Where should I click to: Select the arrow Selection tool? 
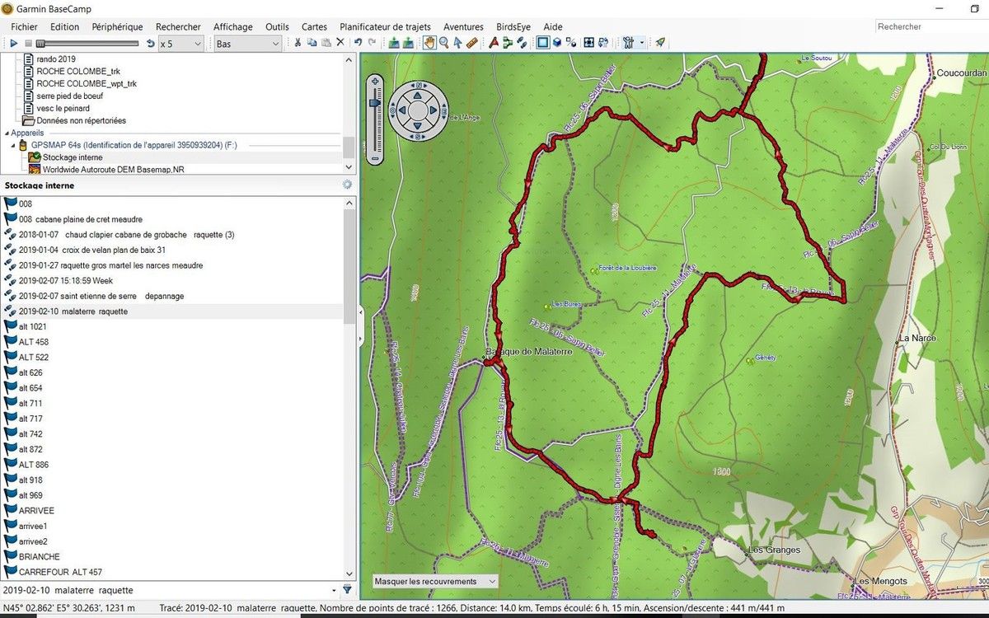pos(457,43)
